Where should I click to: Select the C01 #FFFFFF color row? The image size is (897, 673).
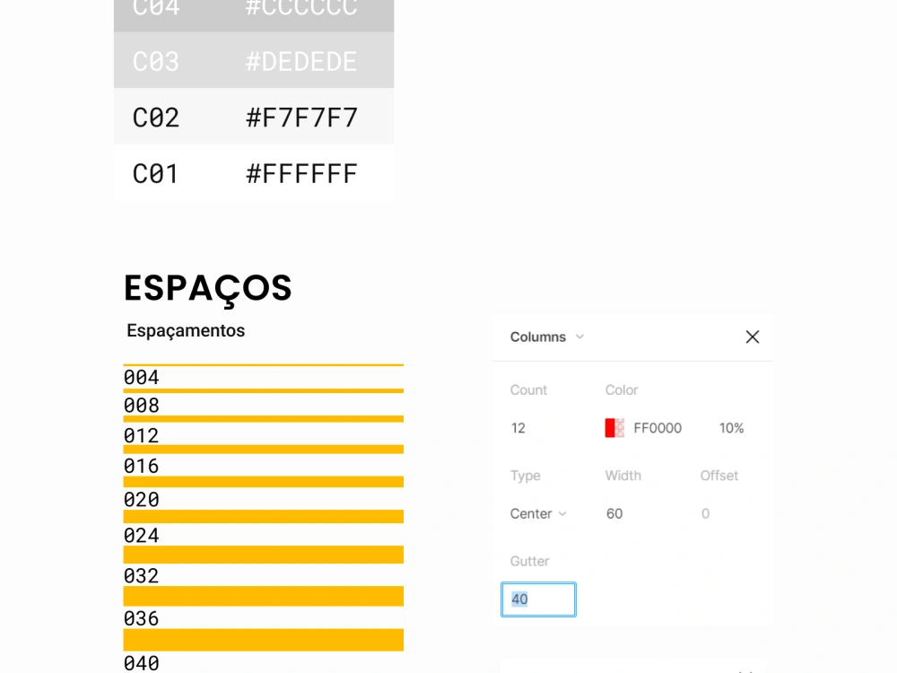click(254, 173)
